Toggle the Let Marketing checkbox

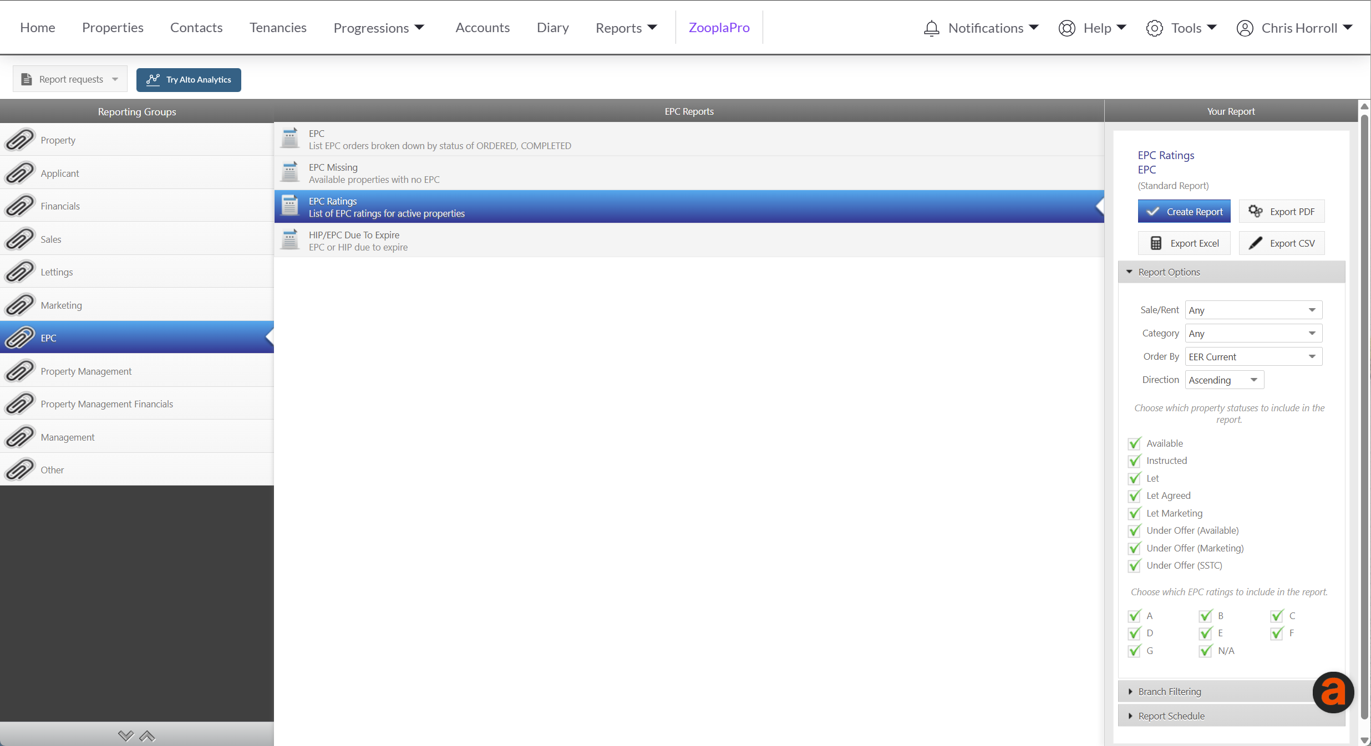pos(1135,513)
